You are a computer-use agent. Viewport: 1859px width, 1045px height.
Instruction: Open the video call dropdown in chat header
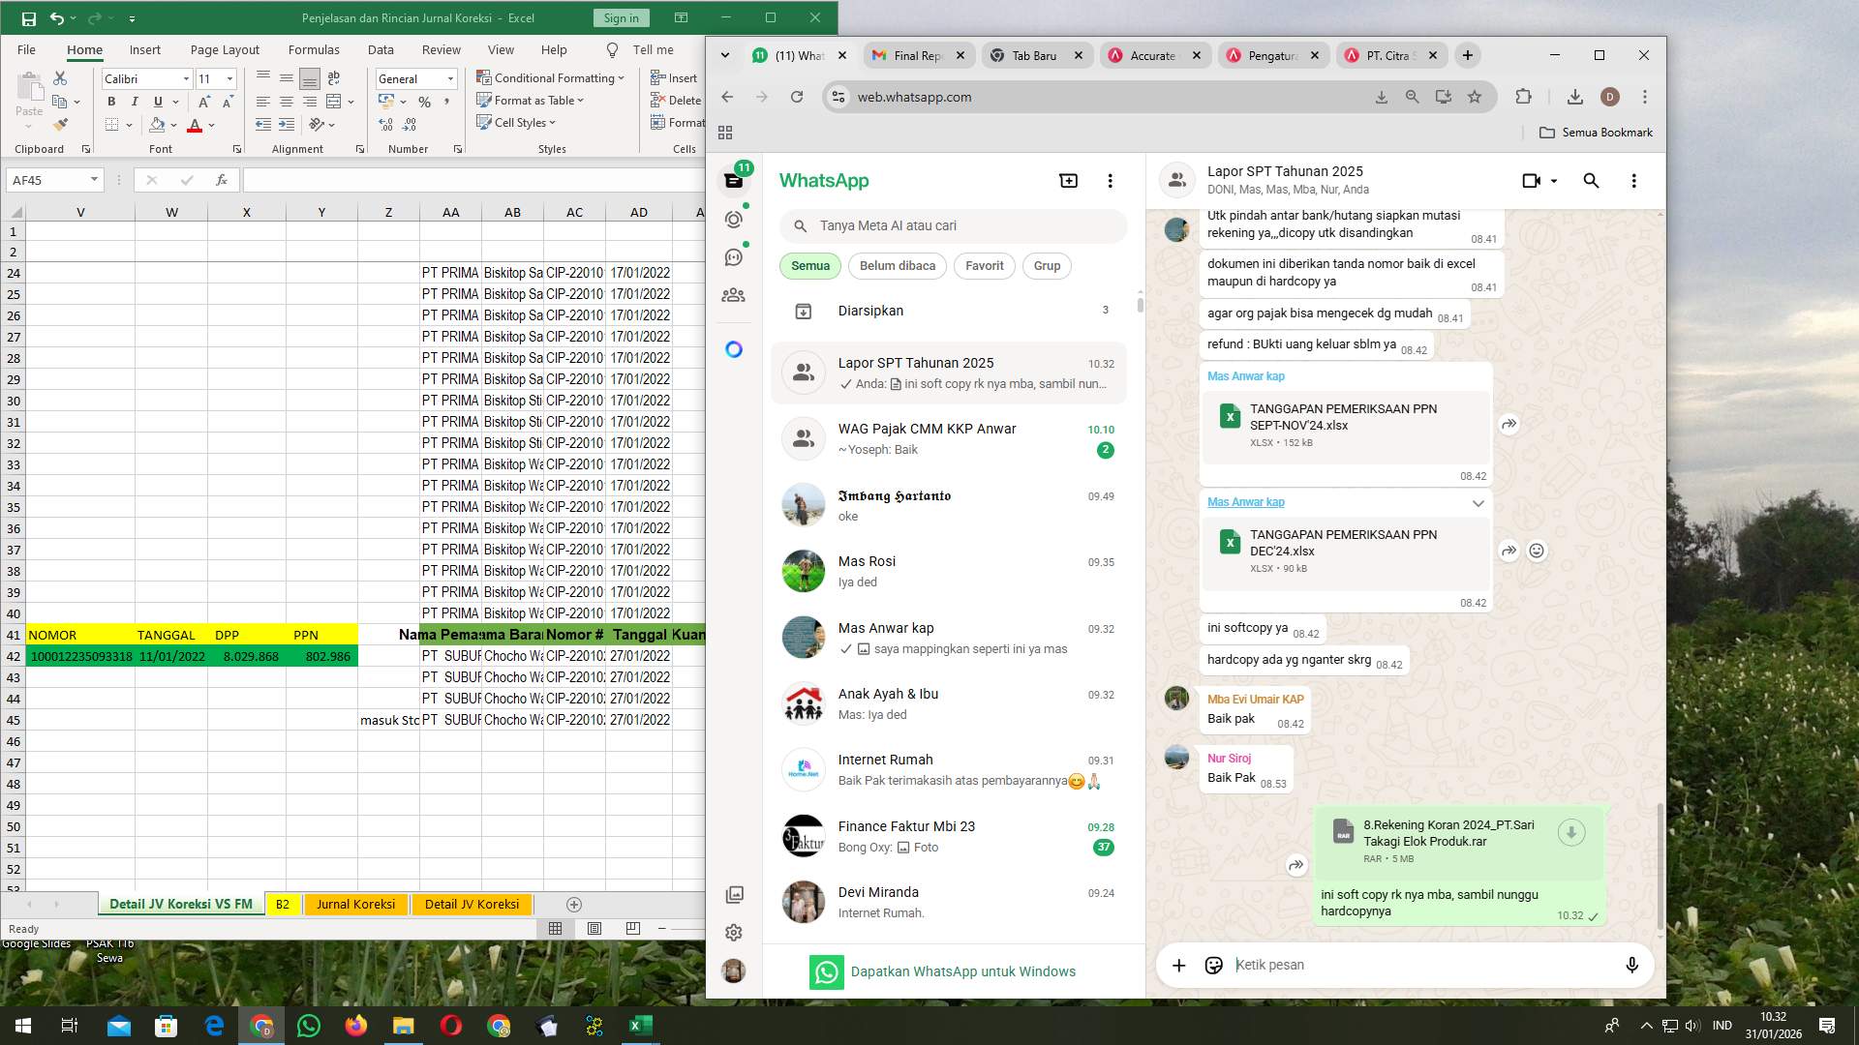(1554, 181)
